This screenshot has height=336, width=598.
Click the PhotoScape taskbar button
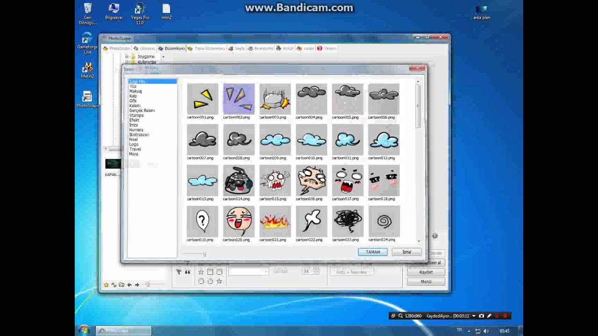pos(123,331)
